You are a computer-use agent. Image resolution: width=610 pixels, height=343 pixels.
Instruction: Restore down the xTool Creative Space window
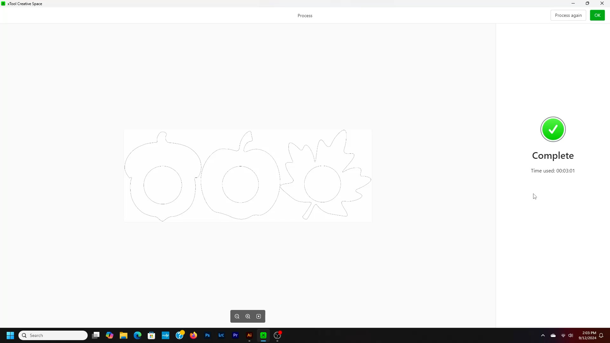point(587,3)
